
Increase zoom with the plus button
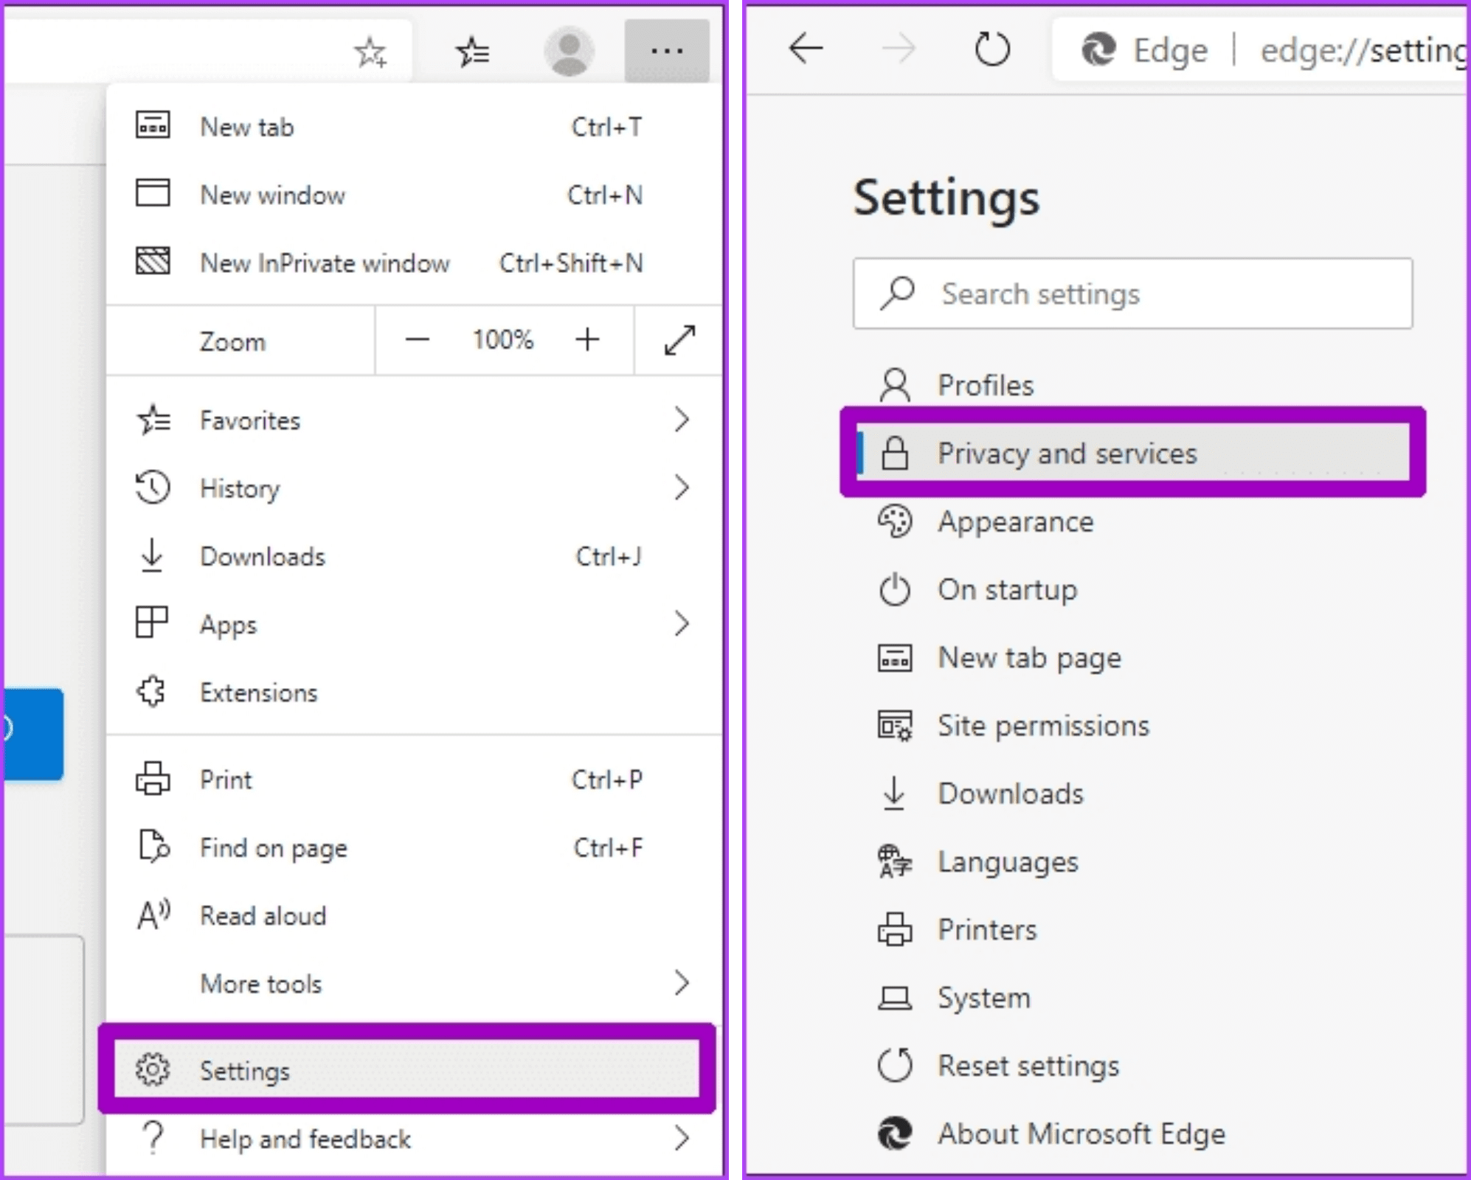(587, 340)
